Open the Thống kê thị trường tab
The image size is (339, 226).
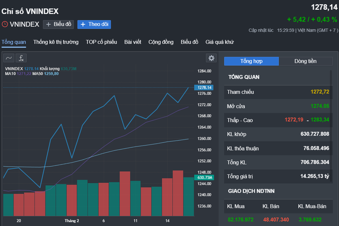point(56,42)
